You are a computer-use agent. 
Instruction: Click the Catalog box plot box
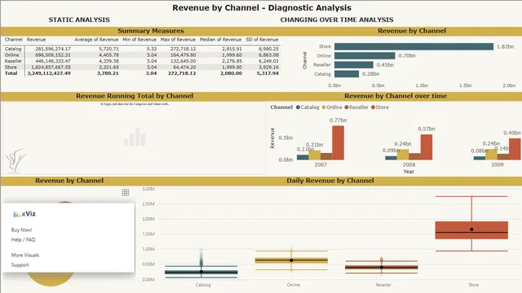coord(201,272)
